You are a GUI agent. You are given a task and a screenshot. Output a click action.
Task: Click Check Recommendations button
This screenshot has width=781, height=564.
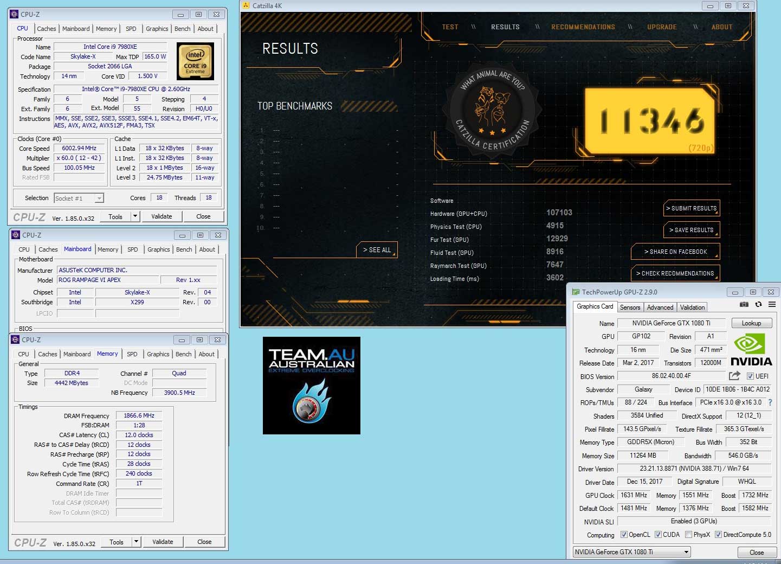(675, 273)
